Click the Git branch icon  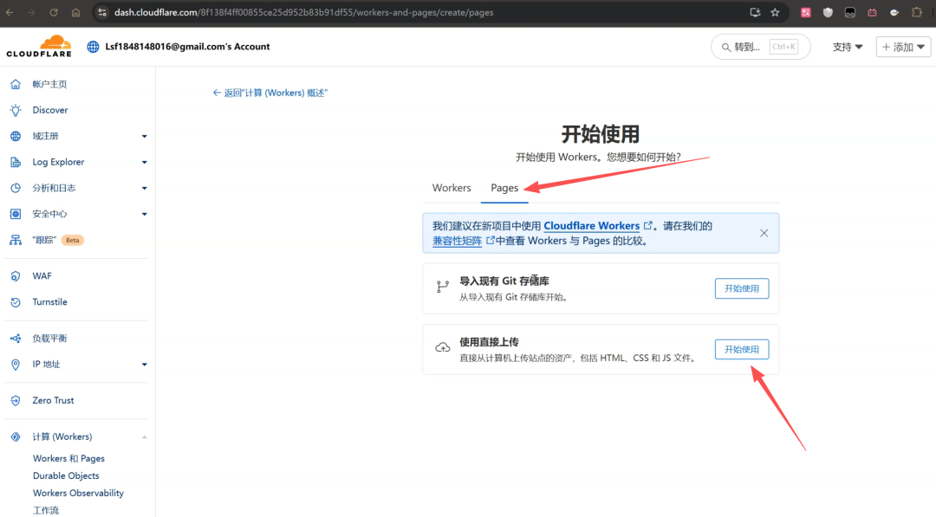click(x=442, y=287)
